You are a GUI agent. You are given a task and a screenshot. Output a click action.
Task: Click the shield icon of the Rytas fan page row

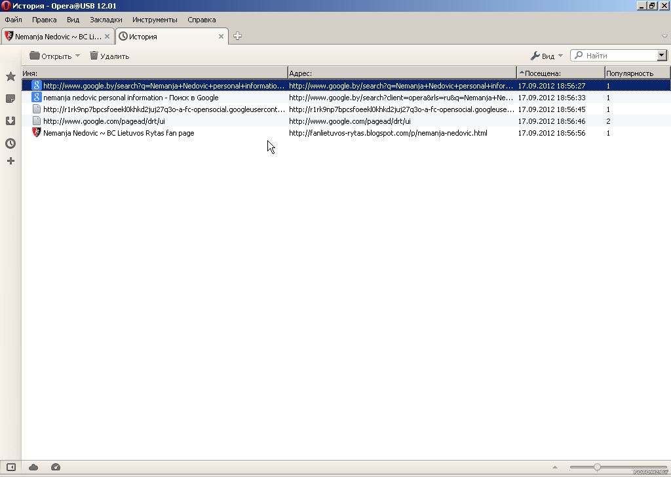tap(37, 132)
